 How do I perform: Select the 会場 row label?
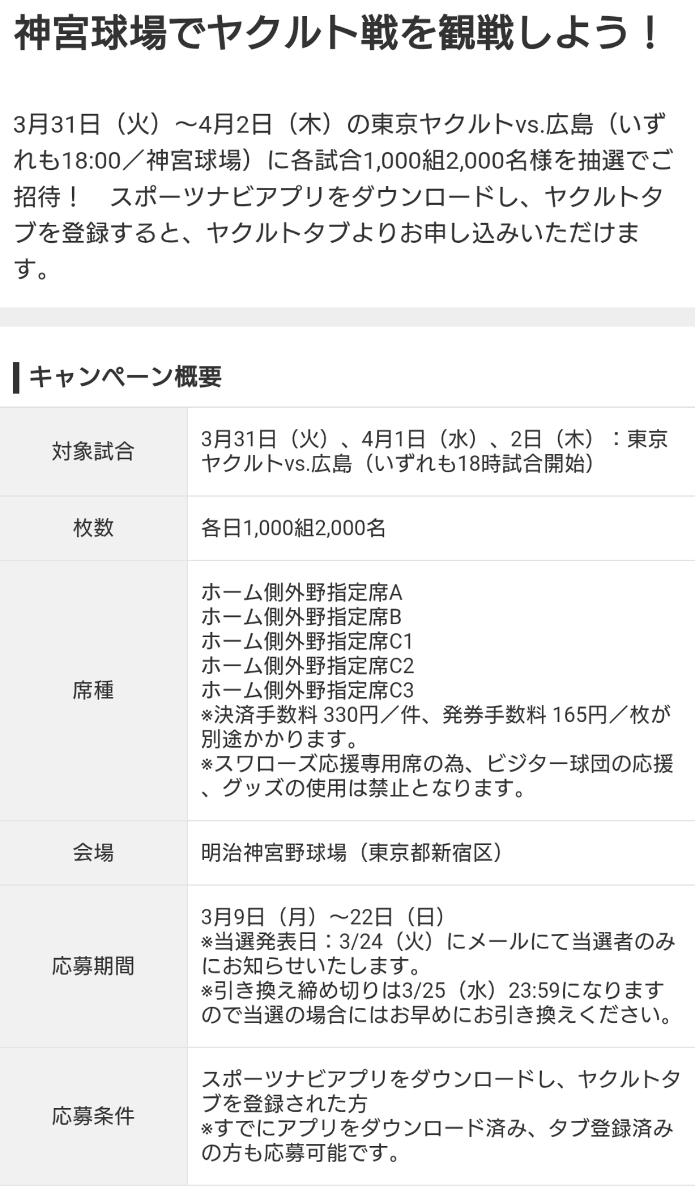[x=93, y=853]
